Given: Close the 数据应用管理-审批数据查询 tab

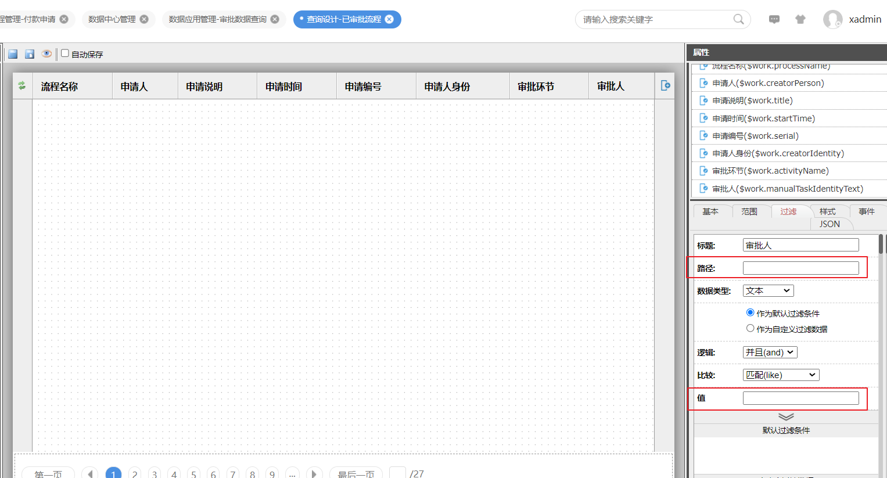Looking at the screenshot, I should (275, 19).
